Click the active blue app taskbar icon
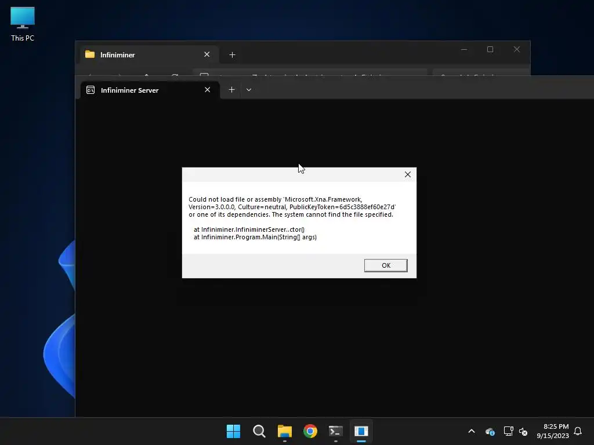594x445 pixels. pos(361,431)
